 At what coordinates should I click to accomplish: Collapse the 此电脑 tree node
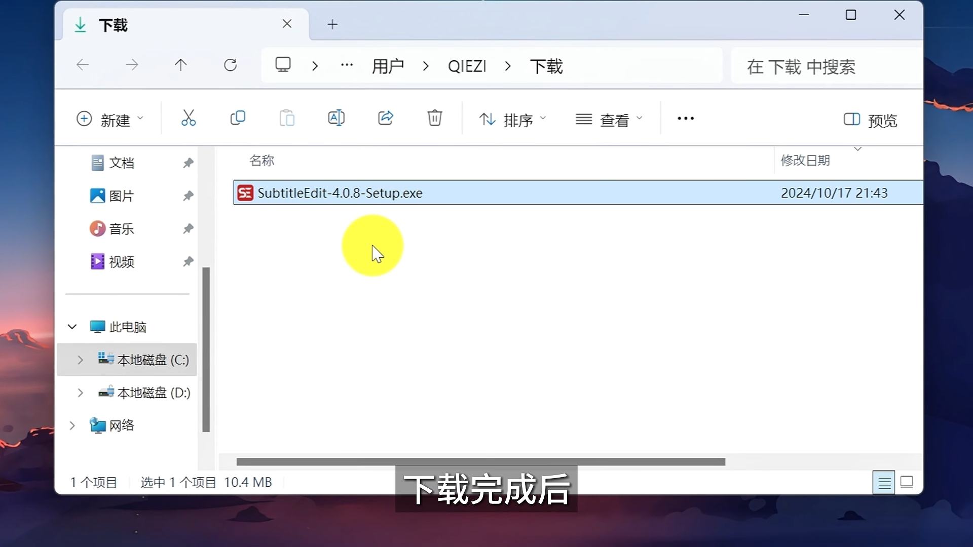point(72,327)
